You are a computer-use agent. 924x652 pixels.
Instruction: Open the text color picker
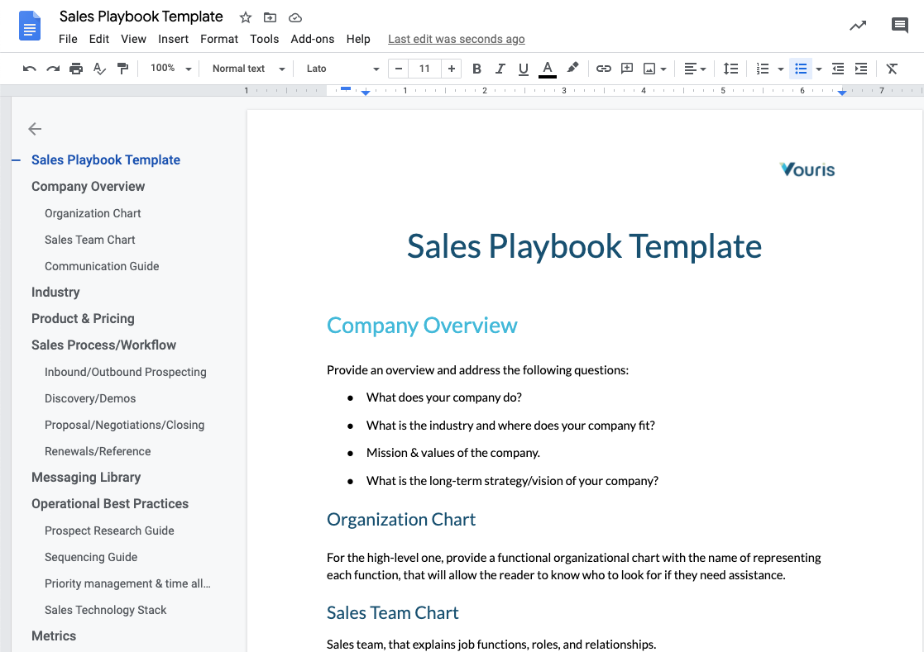click(548, 69)
